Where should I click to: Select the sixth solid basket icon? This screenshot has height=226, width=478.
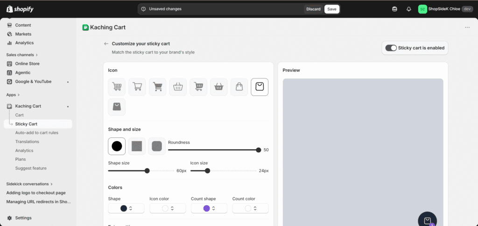point(219,87)
